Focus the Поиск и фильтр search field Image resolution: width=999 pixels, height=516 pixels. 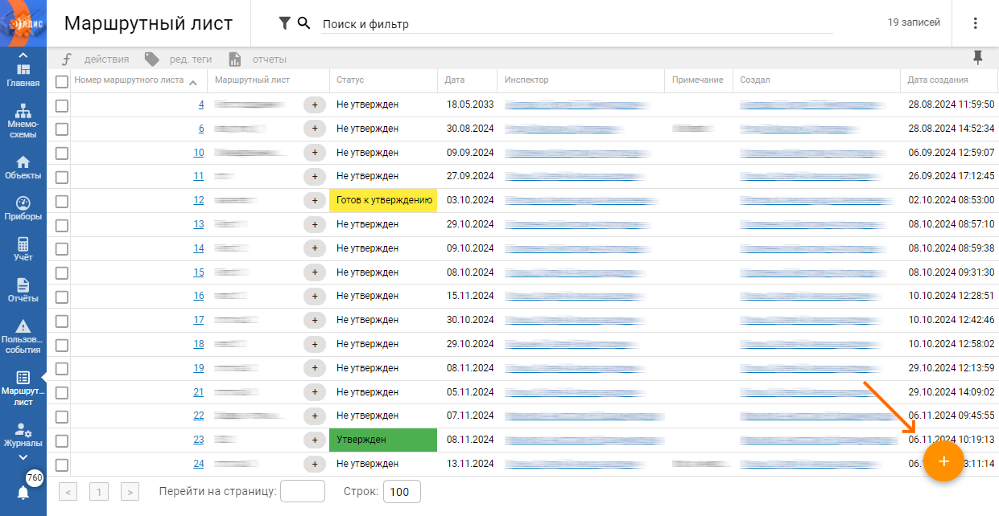pos(576,24)
